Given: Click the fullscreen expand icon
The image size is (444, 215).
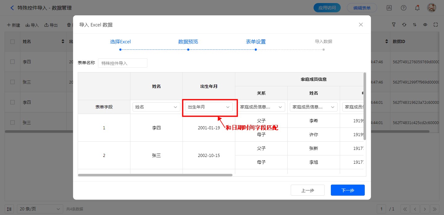Looking at the screenshot, I should (436, 25).
